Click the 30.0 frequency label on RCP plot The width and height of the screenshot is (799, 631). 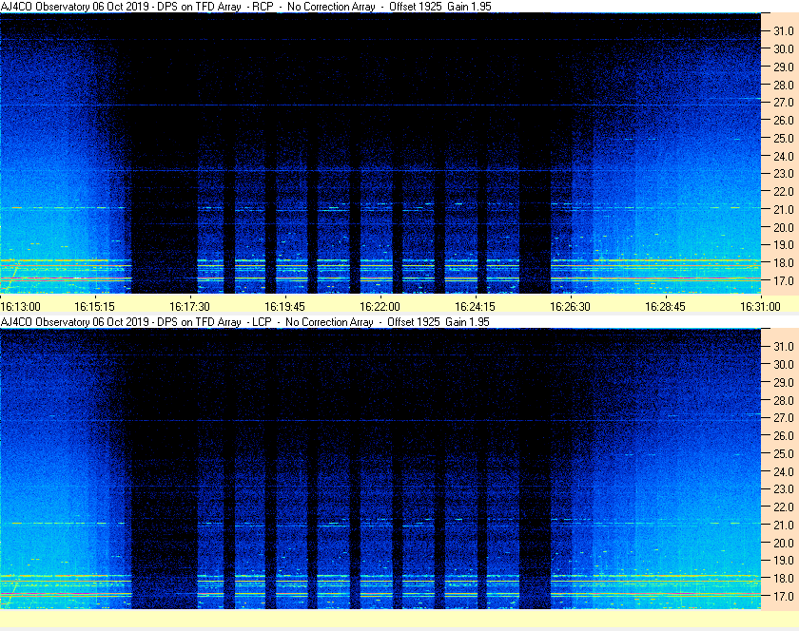(784, 48)
